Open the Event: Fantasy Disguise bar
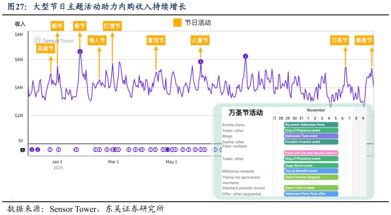The image size is (391, 215). pos(311,177)
